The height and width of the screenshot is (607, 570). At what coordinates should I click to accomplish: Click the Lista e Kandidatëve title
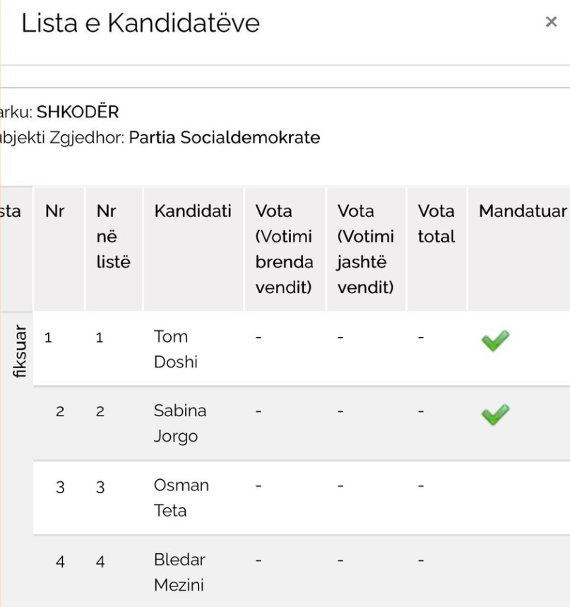click(141, 24)
